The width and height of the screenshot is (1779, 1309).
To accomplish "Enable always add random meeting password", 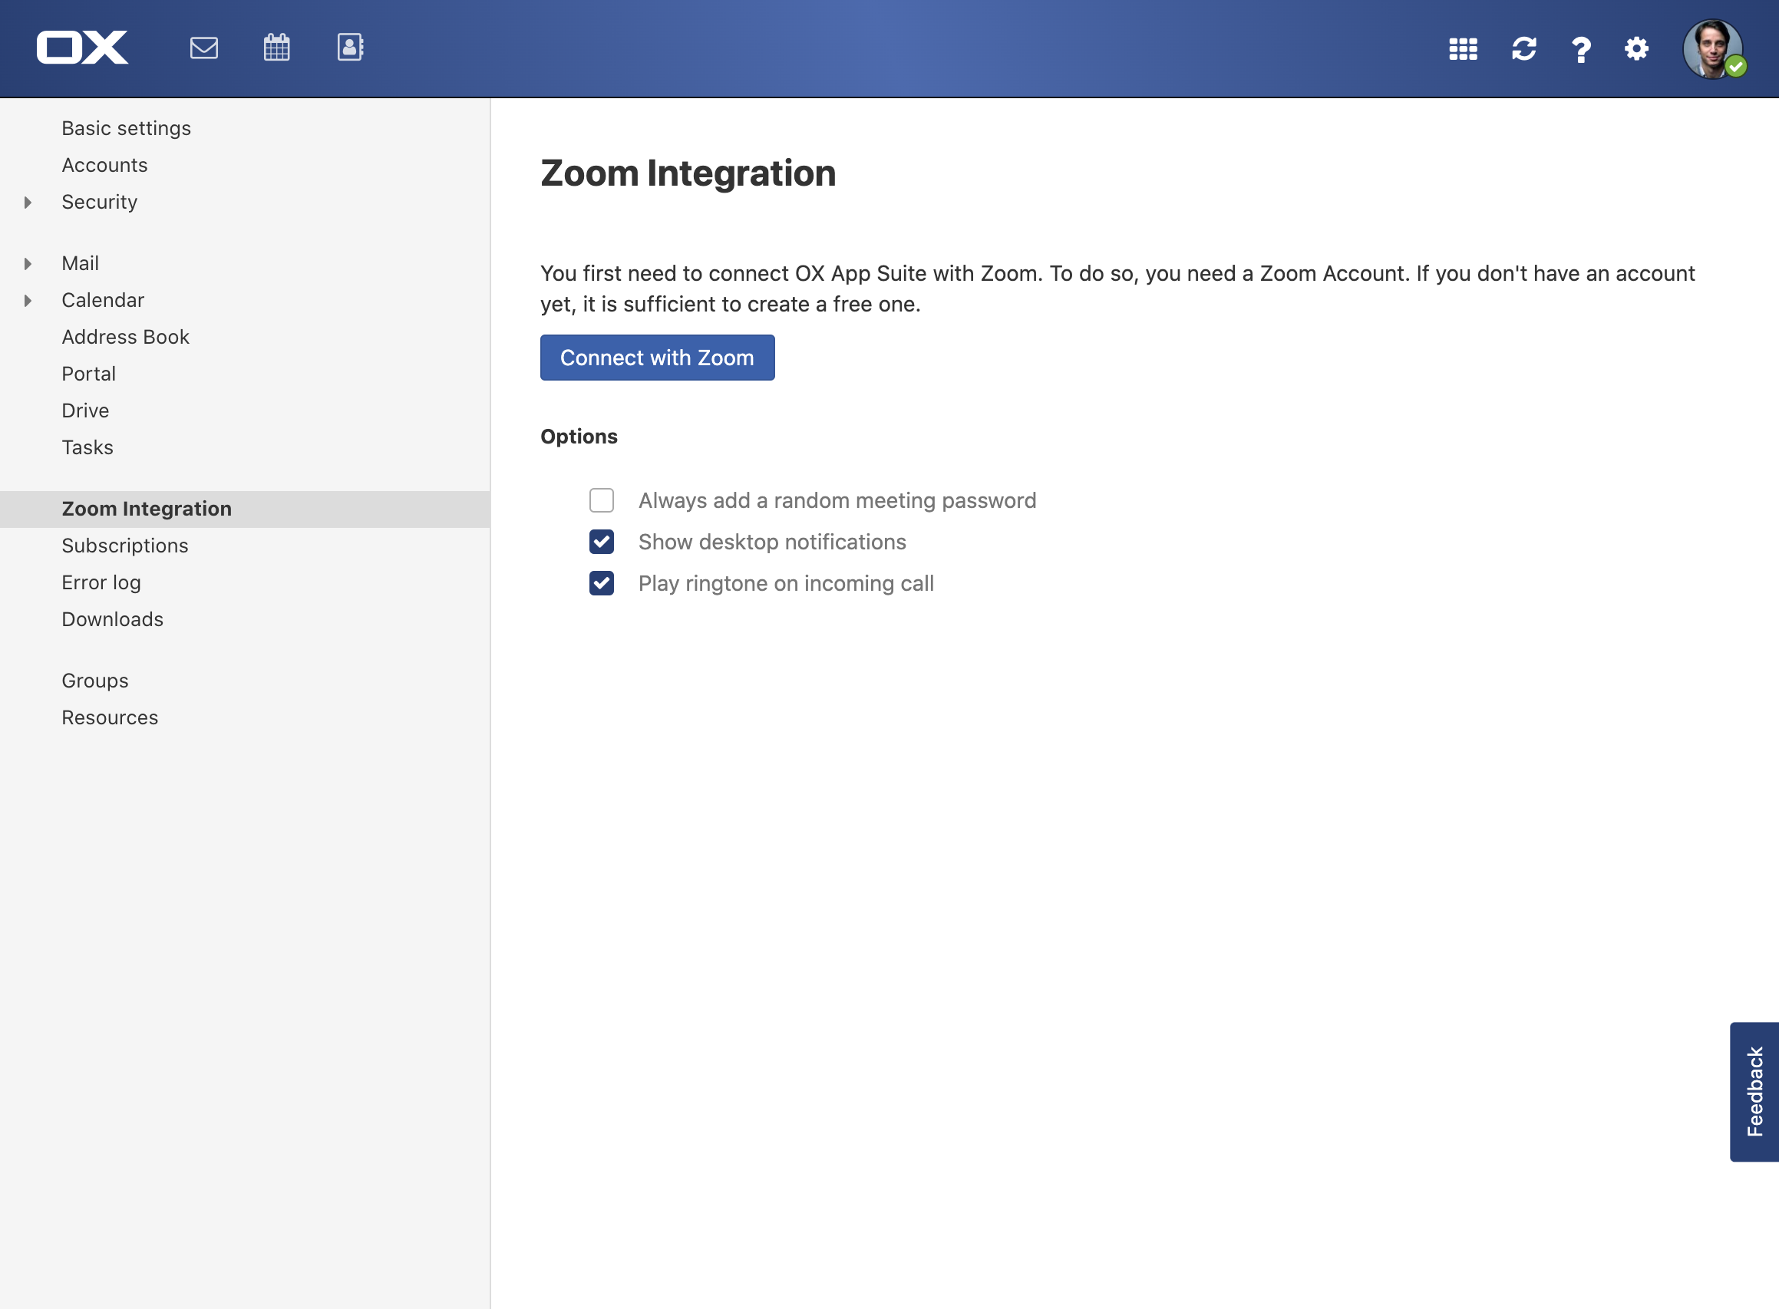I will (x=602, y=501).
